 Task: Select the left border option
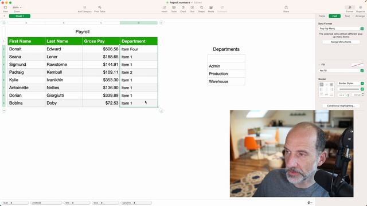pos(321,89)
